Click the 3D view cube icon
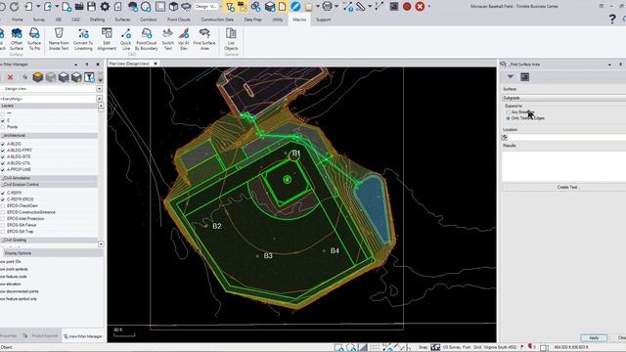The image size is (626, 352). tap(173, 7)
